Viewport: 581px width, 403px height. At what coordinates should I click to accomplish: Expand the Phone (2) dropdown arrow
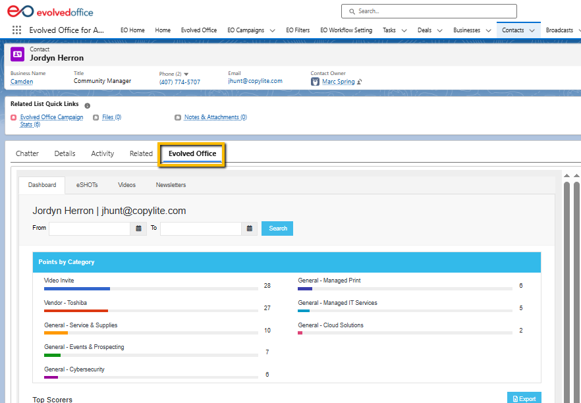click(x=186, y=74)
